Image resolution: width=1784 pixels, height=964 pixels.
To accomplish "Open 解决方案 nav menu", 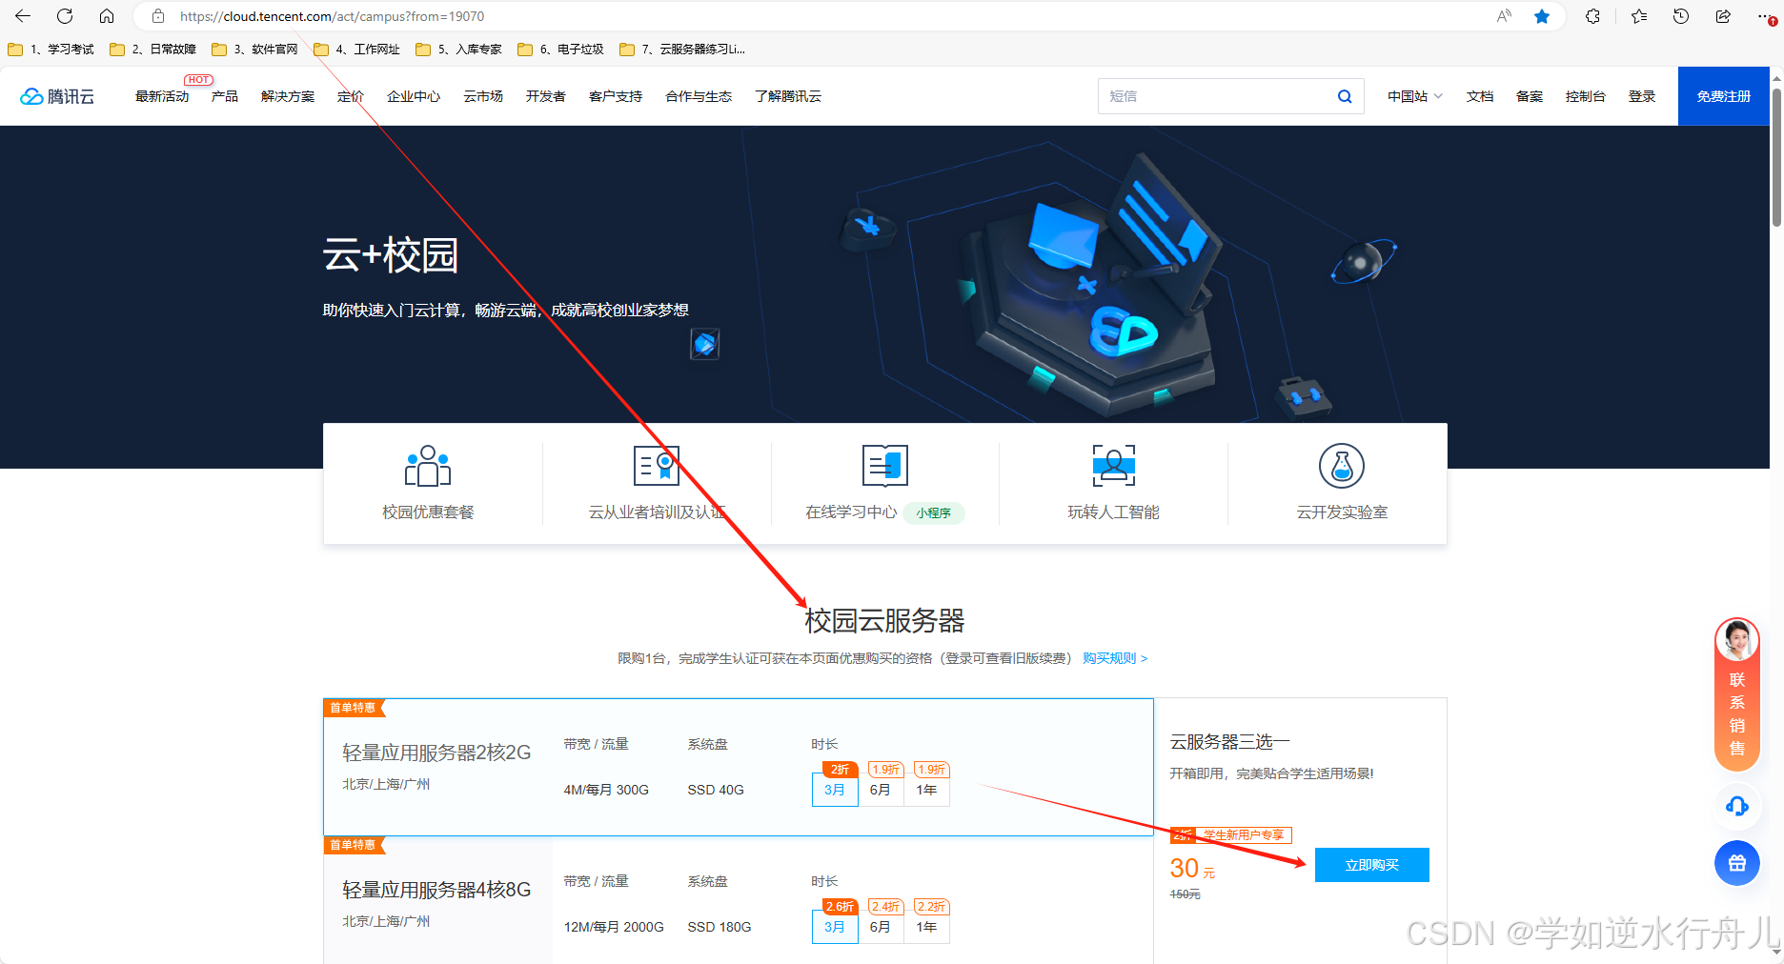I will [288, 96].
